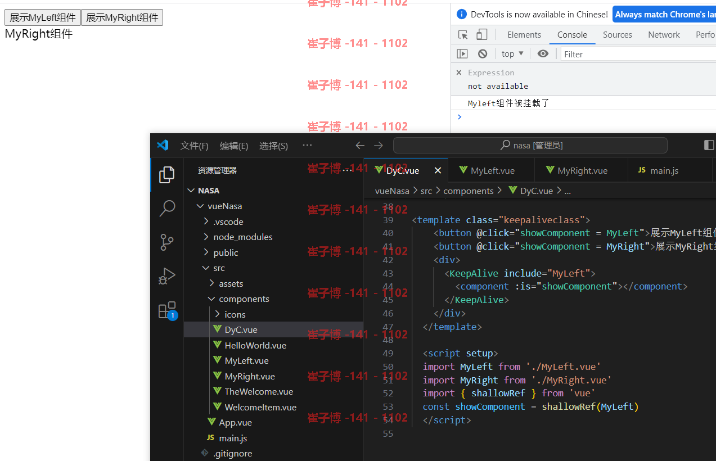This screenshot has height=461, width=716.
Task: Open the 编辑(E) menu
Action: click(234, 146)
